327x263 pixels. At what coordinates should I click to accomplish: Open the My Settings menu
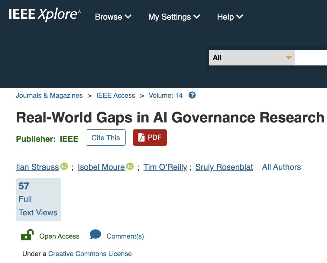(x=174, y=17)
